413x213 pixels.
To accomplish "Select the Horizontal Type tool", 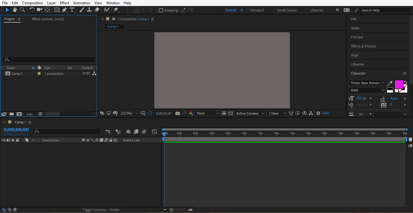I will pos(72,10).
